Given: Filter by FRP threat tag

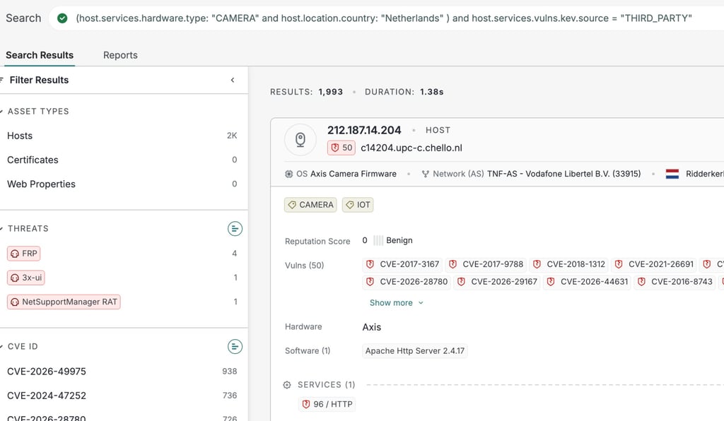Looking at the screenshot, I should tap(24, 253).
